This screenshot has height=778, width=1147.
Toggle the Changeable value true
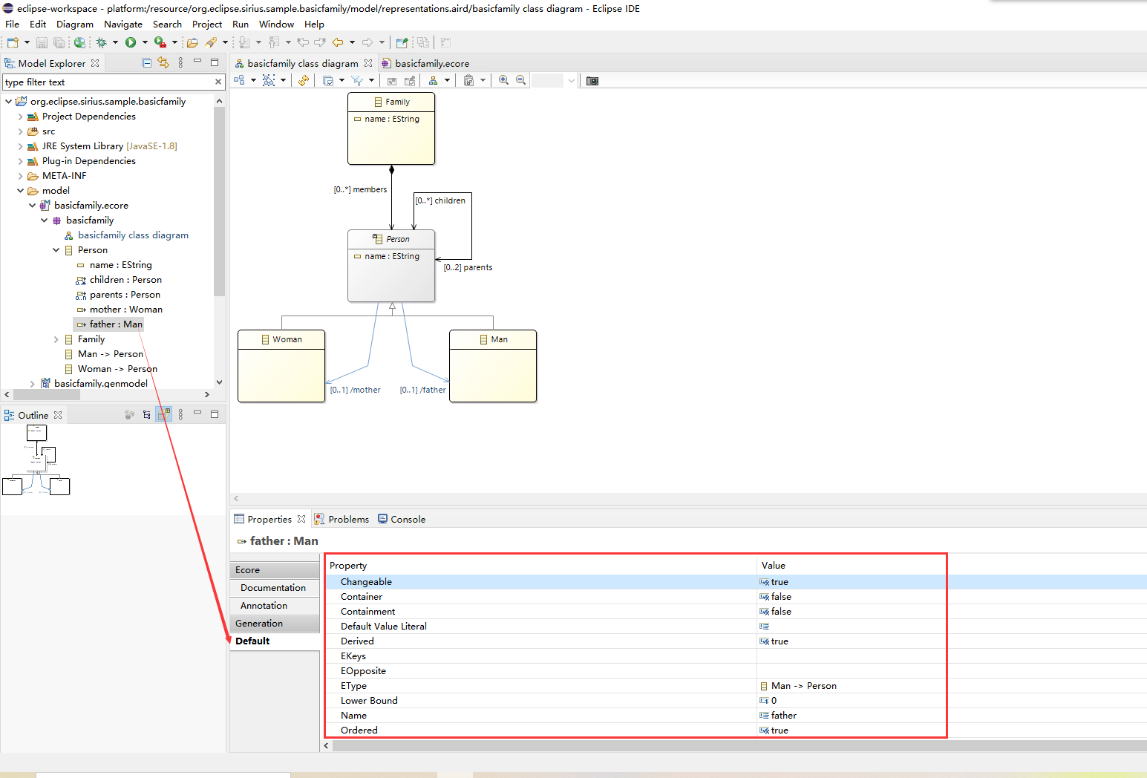click(x=779, y=582)
